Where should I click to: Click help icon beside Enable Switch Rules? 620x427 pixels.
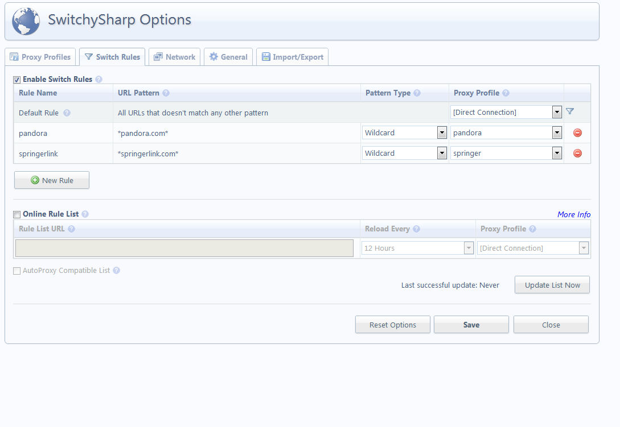click(98, 80)
